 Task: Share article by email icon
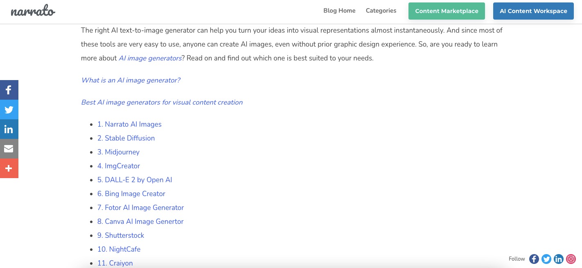9,149
